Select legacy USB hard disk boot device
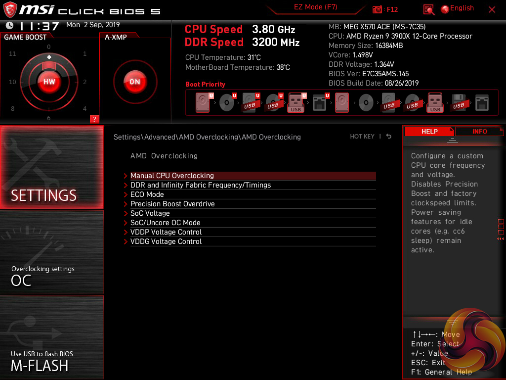 tap(389, 102)
